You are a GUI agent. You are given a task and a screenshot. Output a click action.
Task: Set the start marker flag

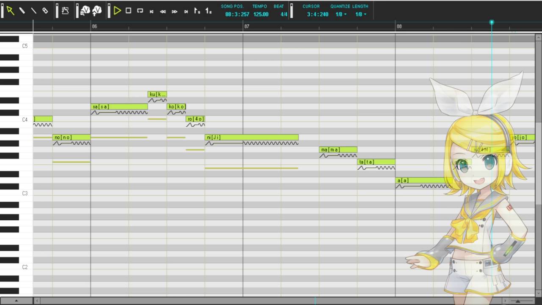(x=197, y=11)
